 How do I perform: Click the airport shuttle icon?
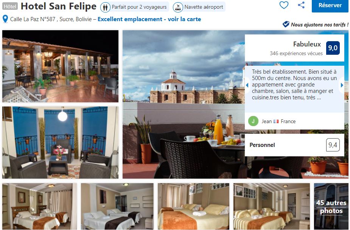click(178, 7)
